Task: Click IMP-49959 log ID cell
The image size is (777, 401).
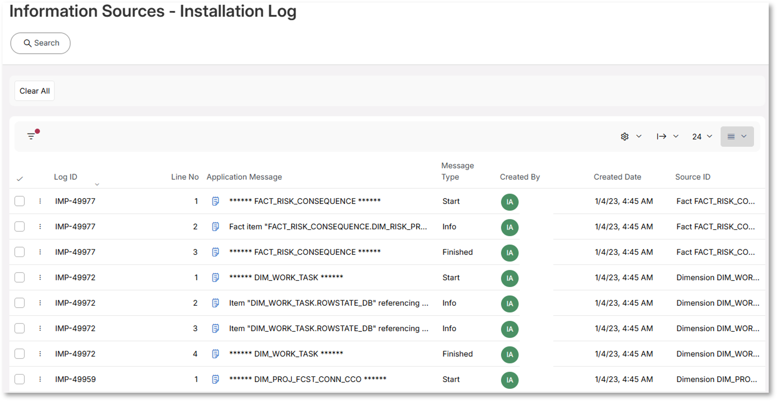Action: [75, 379]
